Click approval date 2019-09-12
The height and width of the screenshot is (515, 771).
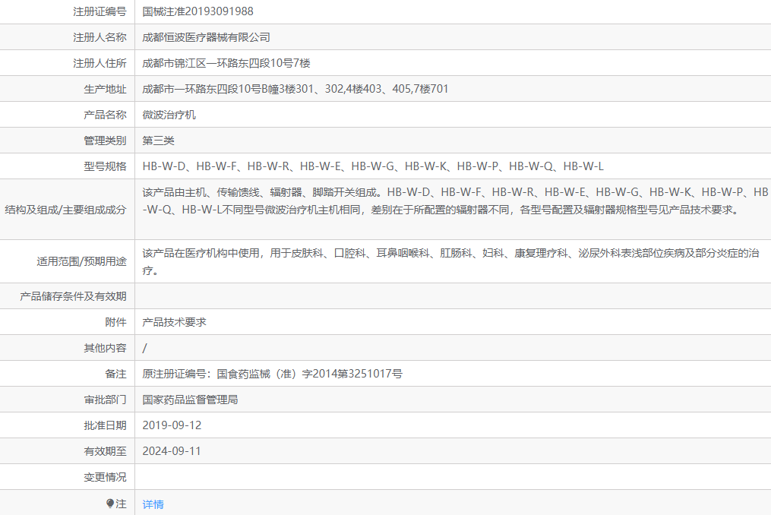(x=173, y=425)
